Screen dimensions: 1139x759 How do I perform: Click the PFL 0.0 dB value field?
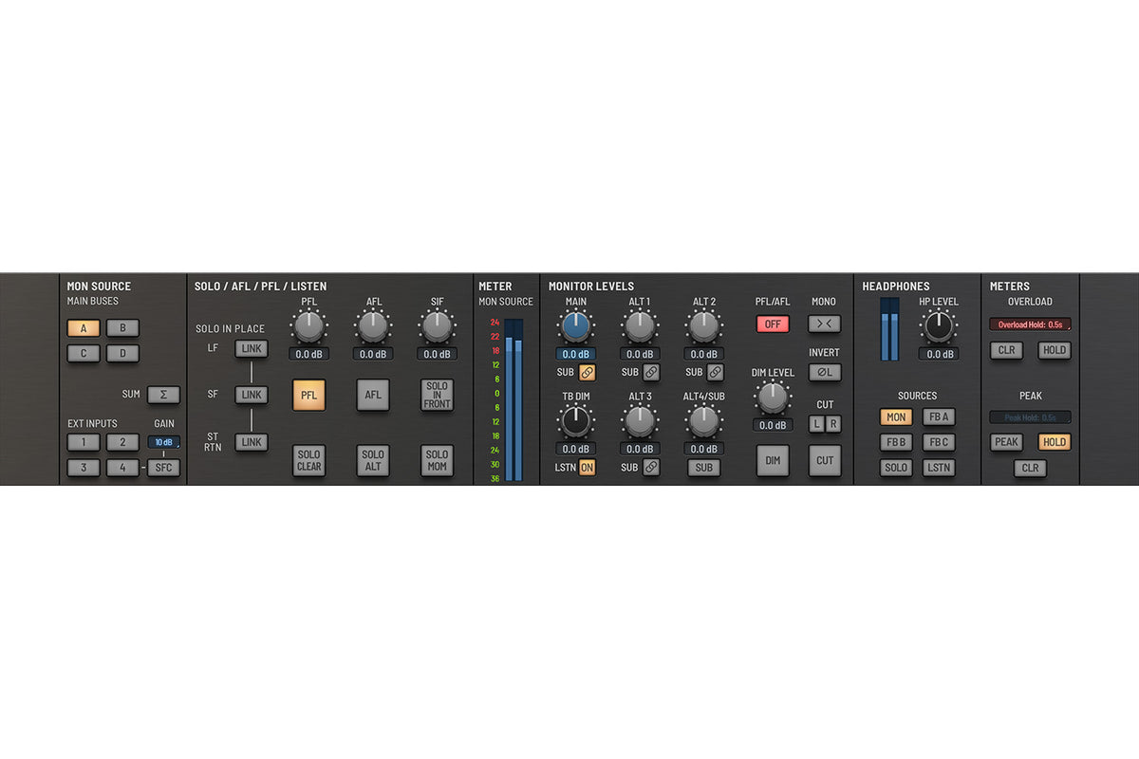click(x=308, y=354)
